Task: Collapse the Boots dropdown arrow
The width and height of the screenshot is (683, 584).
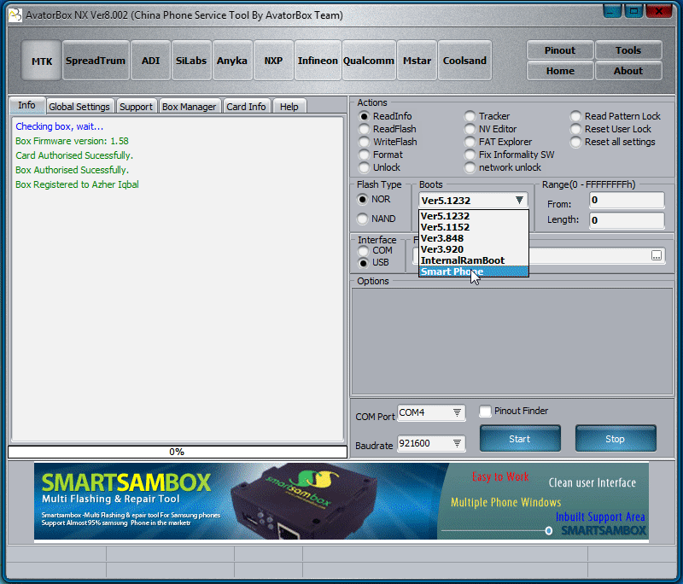Action: 519,201
